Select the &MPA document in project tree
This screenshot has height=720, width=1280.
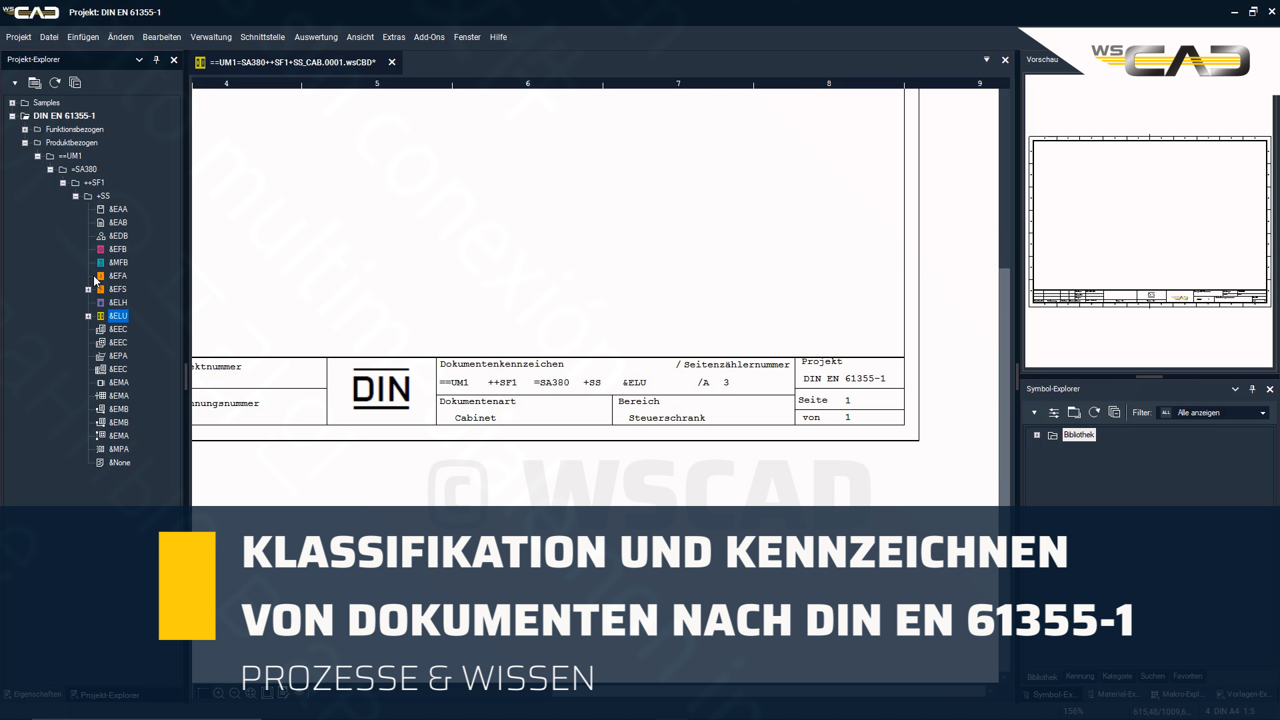pos(118,449)
